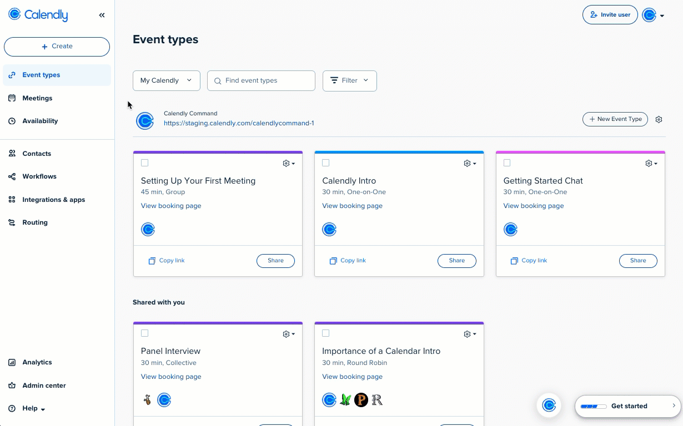This screenshot has width=683, height=426.
Task: Open the calendlycommand-1 staging URL link
Action: (x=239, y=123)
